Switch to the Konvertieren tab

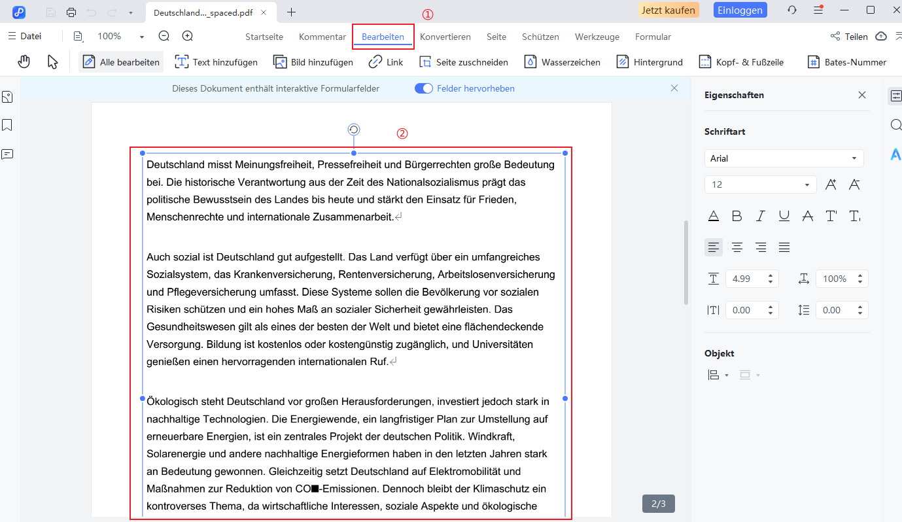(445, 37)
